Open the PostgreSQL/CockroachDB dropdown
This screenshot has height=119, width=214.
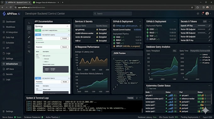pyautogui.click(x=200, y=51)
